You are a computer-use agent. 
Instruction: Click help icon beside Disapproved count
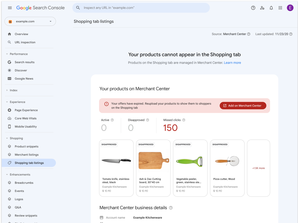point(147,120)
